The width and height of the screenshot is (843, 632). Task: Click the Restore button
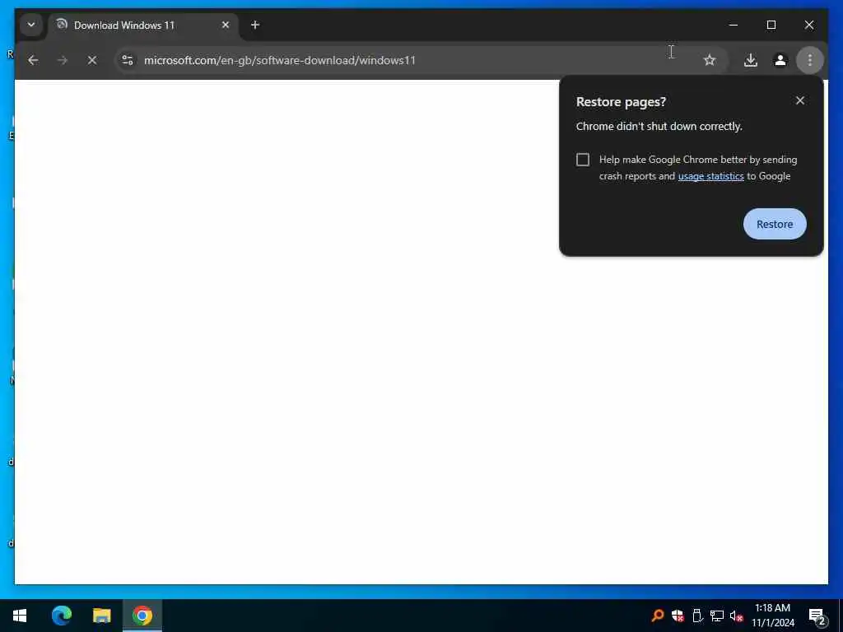pyautogui.click(x=775, y=224)
